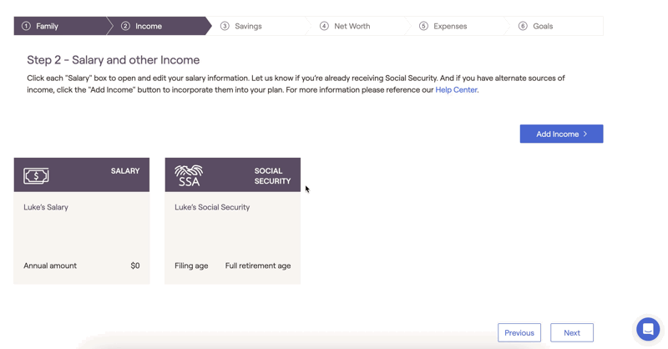This screenshot has height=349, width=668.
Task: Open Luke's Social Security card
Action: pyautogui.click(x=233, y=220)
